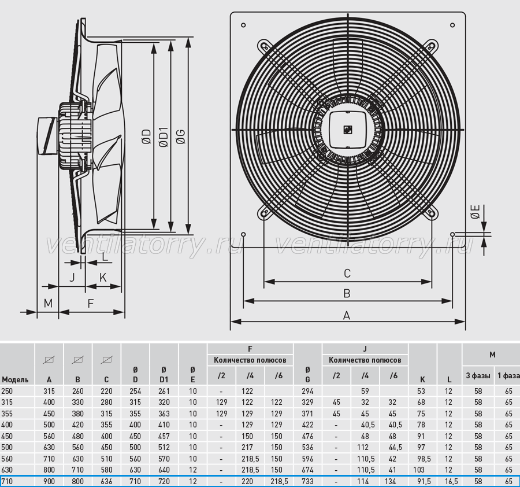Image resolution: width=520 pixels, height=487 pixels.
Task: Select the Модель column header
Action: point(15,379)
